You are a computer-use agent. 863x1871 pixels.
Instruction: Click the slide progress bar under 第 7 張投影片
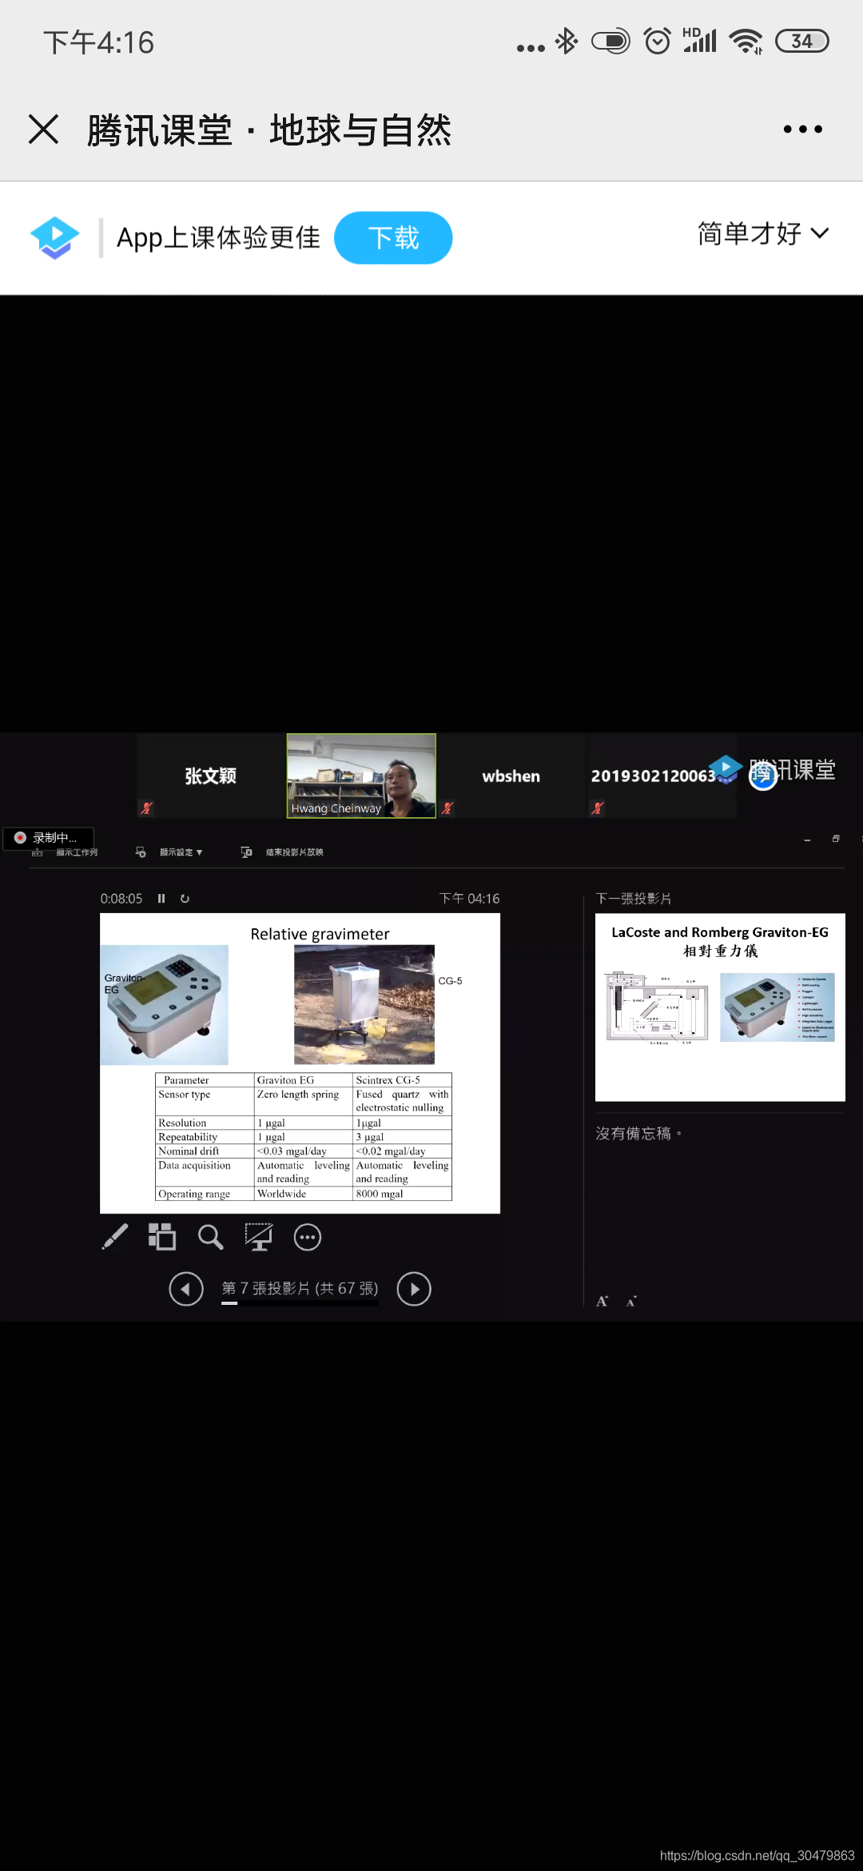tap(300, 1303)
